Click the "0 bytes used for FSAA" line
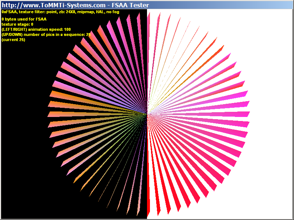 pyautogui.click(x=24, y=19)
